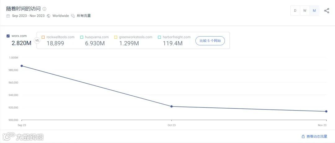335x143 pixels.
Task: Click the greenworkstools.com site name
Action: pos(136,37)
